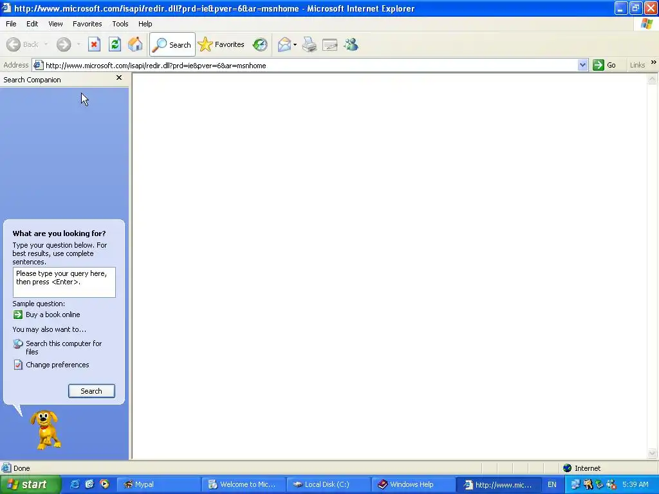
Task: Click the Forward navigation arrow
Action: pos(64,44)
